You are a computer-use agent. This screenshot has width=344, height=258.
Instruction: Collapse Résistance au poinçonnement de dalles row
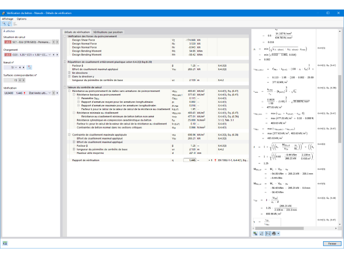(x=69, y=91)
